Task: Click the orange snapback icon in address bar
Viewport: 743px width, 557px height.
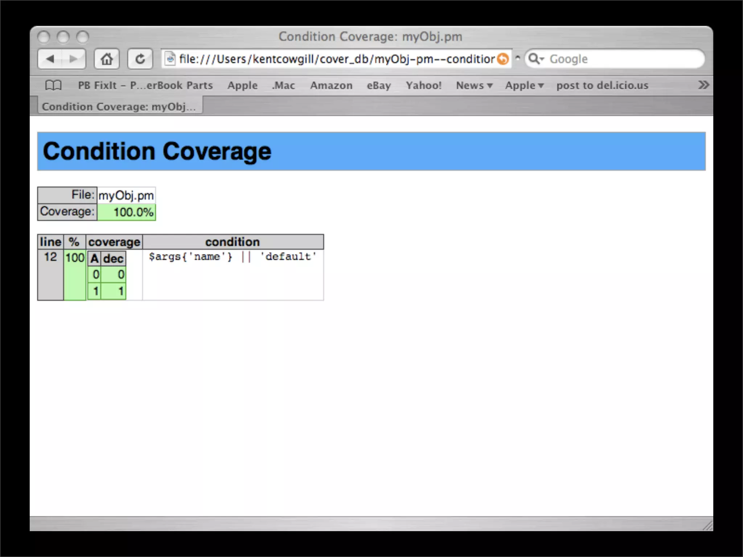Action: (x=502, y=59)
